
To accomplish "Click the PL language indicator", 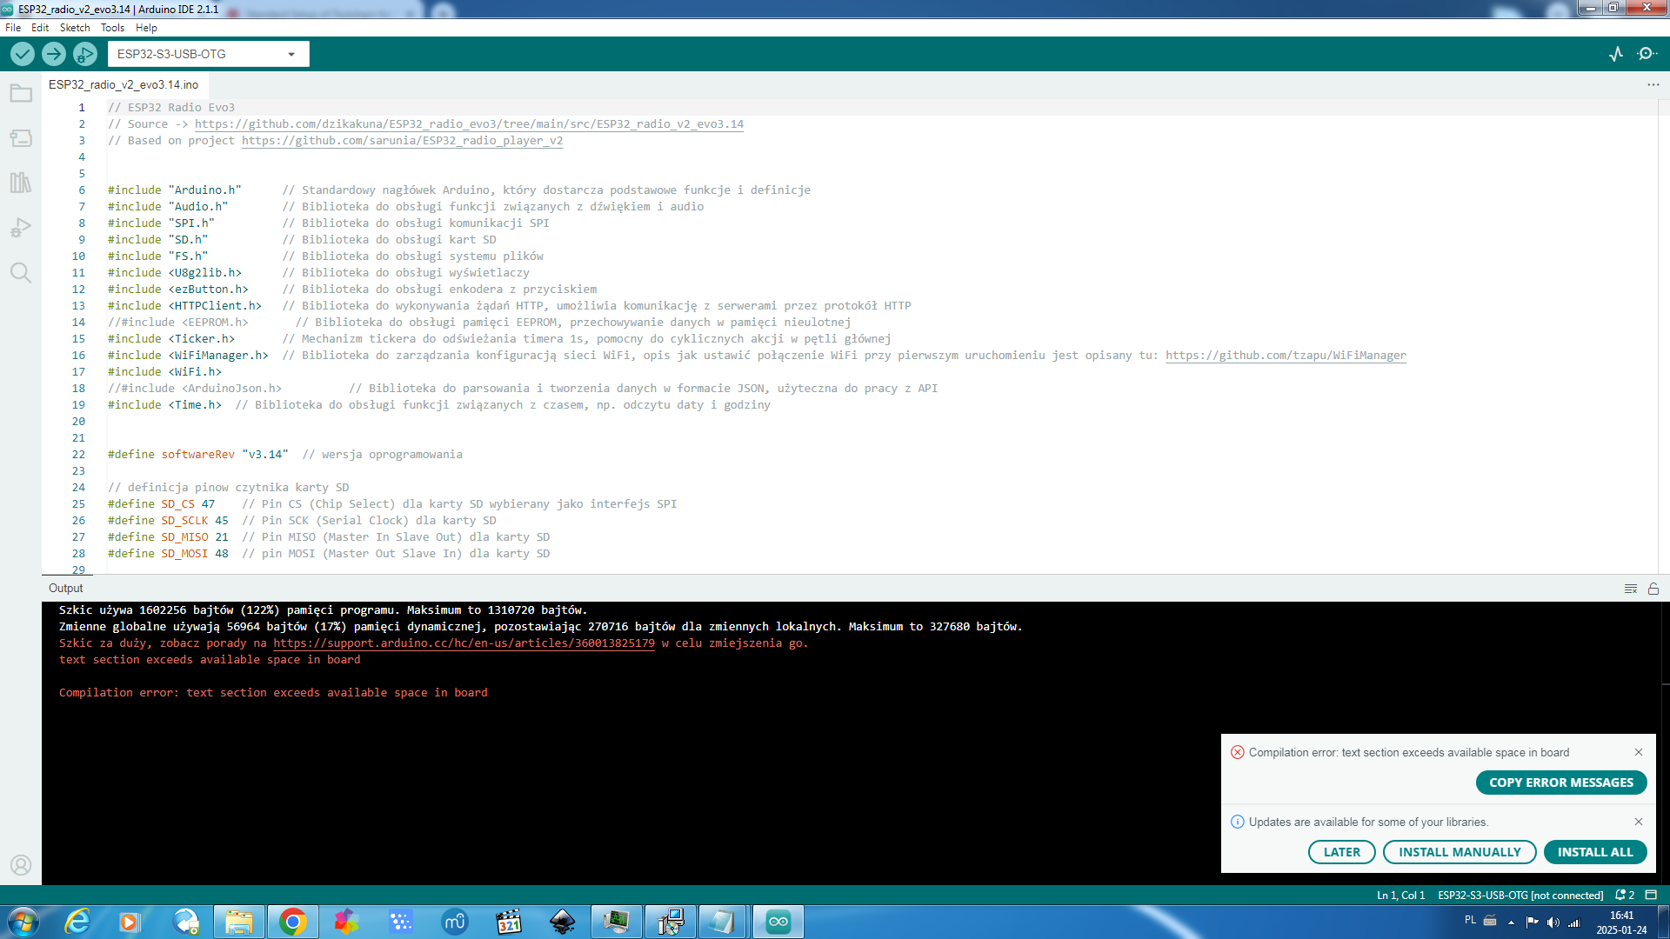I will pos(1470,920).
